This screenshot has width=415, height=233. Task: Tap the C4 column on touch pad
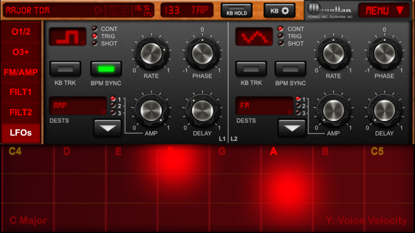28,189
